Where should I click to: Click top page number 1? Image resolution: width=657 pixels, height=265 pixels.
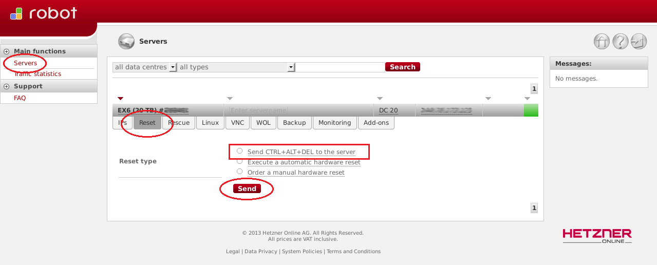tap(534, 89)
